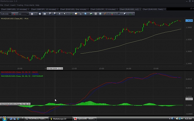Close the GBP/USD 15 minutes chart tab
Image resolution: width=194 pixels, height=121 pixels.
(x=29, y=9)
